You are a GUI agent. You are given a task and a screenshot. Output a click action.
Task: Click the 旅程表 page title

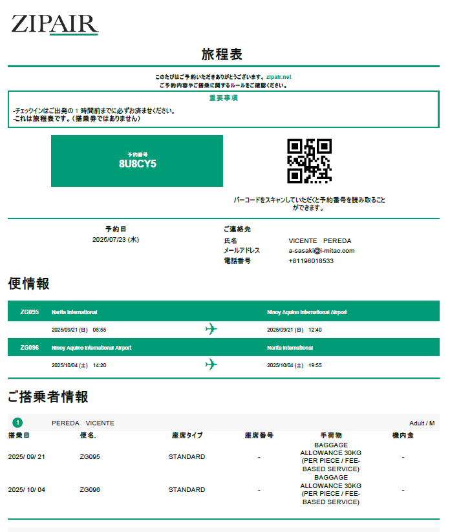pyautogui.click(x=222, y=54)
